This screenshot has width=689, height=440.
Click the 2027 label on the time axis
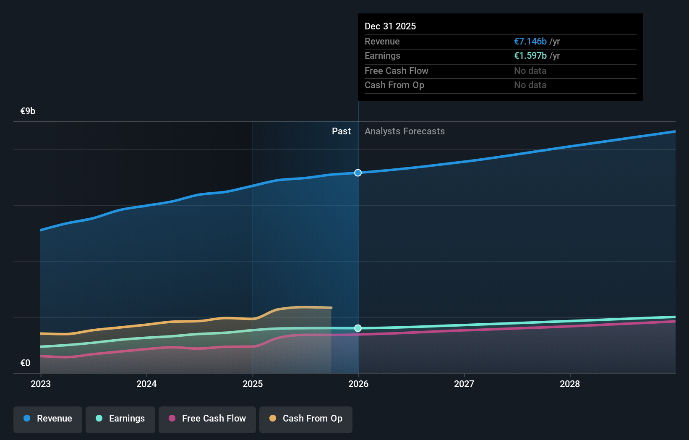click(464, 384)
